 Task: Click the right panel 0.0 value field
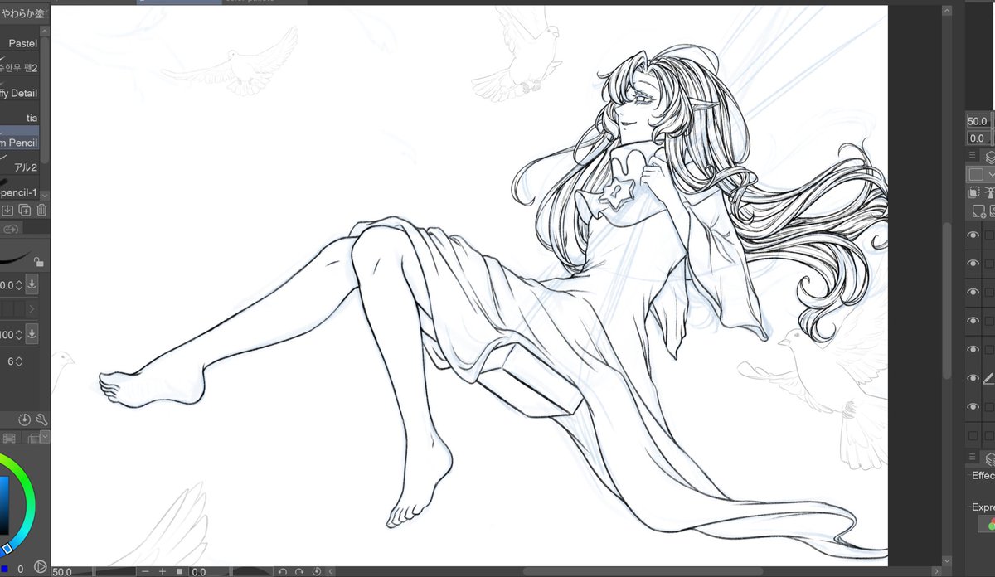point(978,138)
